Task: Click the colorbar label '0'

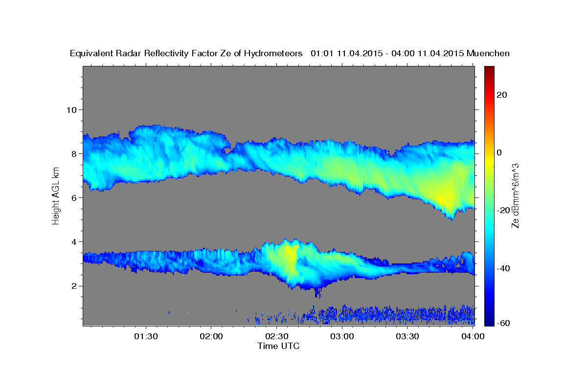Action: [x=500, y=152]
